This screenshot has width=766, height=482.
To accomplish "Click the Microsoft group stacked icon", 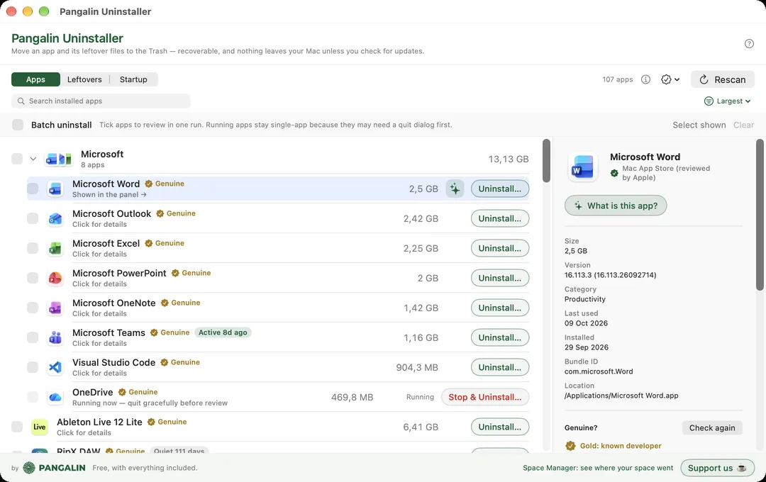I will coord(58,159).
